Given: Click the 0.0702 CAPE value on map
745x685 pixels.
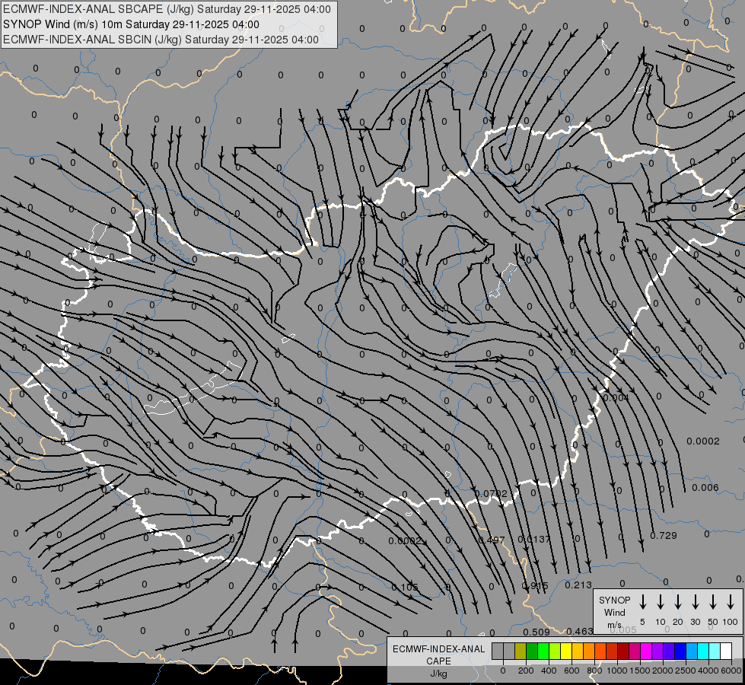Looking at the screenshot, I should click(x=492, y=493).
